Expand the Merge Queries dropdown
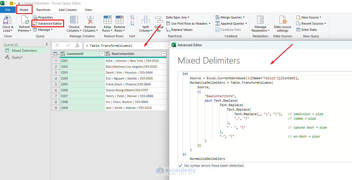352x180 pixels. click(244, 17)
